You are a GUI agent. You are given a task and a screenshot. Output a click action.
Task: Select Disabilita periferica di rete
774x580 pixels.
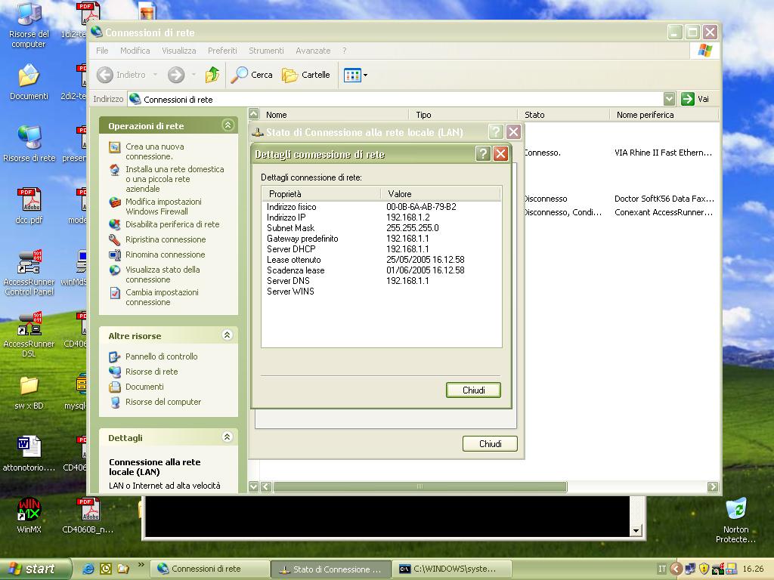tap(172, 224)
